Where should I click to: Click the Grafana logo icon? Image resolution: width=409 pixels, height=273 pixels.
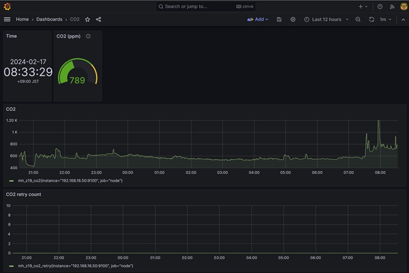[x=7, y=7]
